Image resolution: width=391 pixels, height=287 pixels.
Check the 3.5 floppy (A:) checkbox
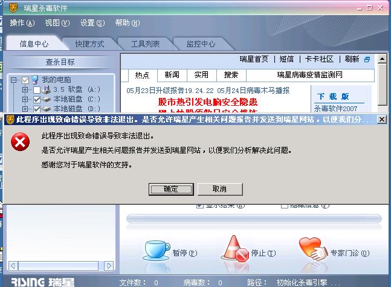tap(37, 90)
